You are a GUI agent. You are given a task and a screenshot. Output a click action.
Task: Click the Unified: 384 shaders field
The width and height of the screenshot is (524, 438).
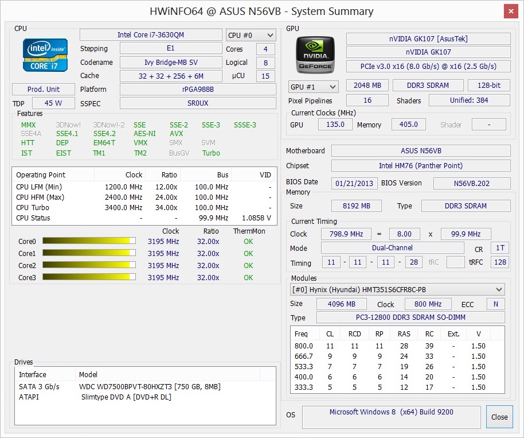click(469, 100)
